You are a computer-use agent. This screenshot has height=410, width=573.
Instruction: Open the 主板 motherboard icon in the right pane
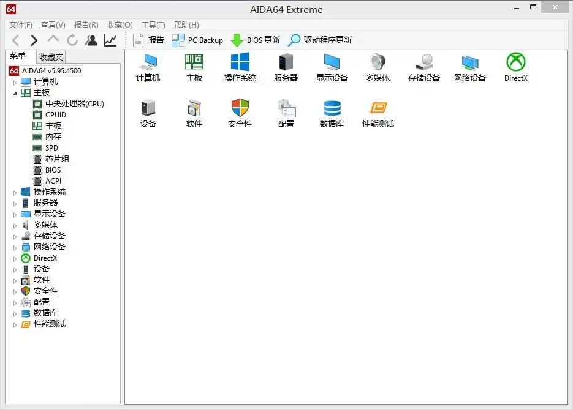tap(194, 67)
